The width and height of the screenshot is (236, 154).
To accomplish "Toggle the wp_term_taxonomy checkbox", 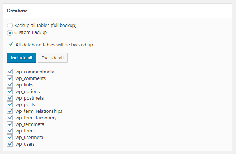I will pyautogui.click(x=10, y=118).
